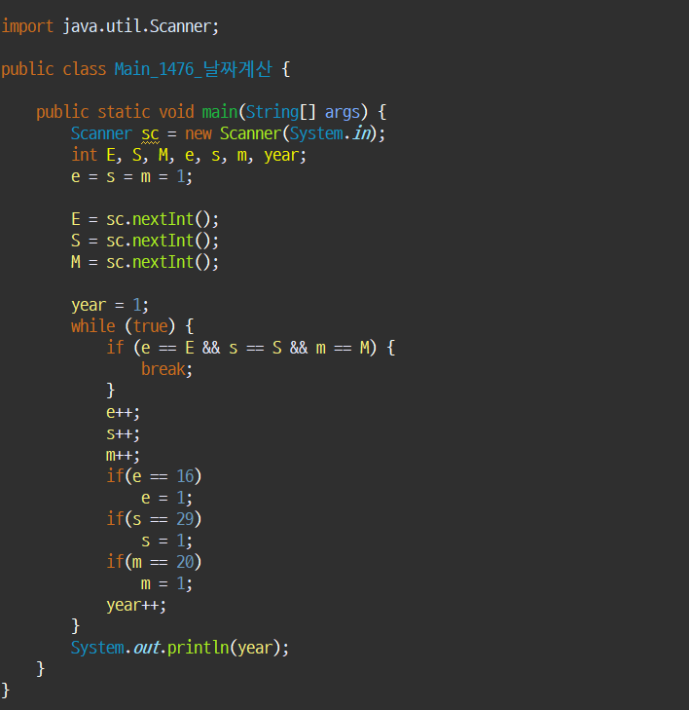This screenshot has height=710, width=689.
Task: Click the final closing brace of the class
Action: click(x=6, y=691)
